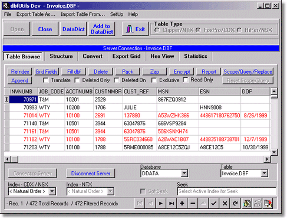This screenshot has width=287, height=219.
Task: Click the row indicator for record 70971
Action: click(x=6, y=99)
